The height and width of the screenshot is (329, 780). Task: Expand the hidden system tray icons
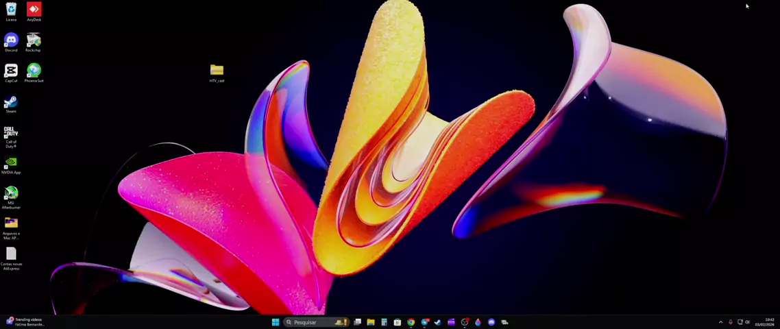click(720, 322)
